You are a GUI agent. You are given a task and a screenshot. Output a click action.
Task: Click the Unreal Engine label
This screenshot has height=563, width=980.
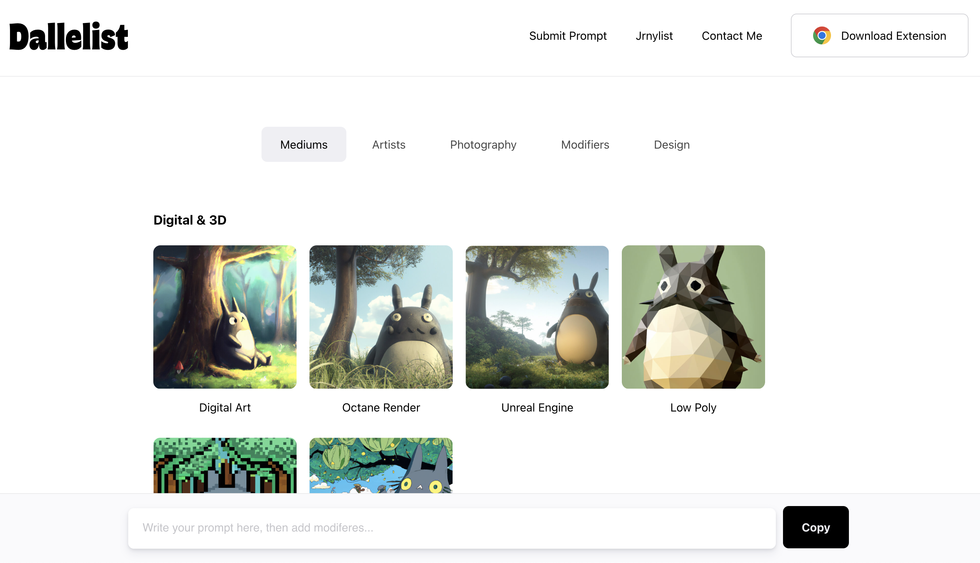pyautogui.click(x=537, y=407)
